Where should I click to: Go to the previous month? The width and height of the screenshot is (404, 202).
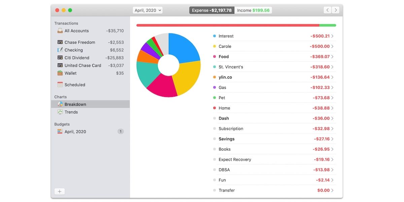[327, 10]
